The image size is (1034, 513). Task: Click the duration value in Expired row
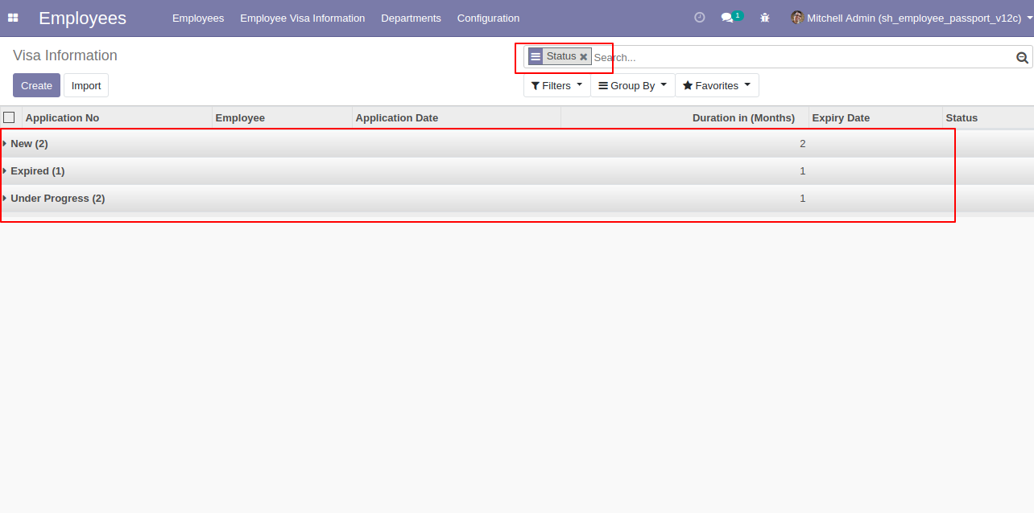(x=802, y=171)
